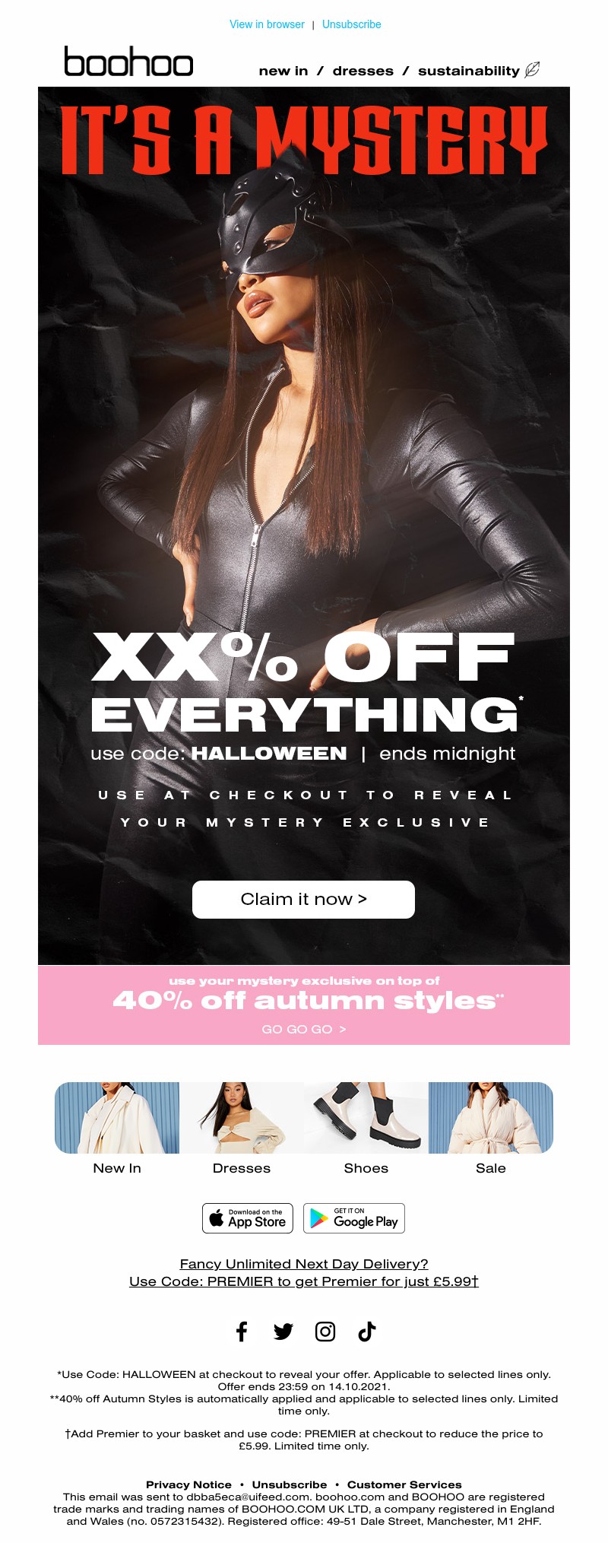Click the 'Claim it now' button
Image resolution: width=608 pixels, height=1543 pixels.
[303, 900]
